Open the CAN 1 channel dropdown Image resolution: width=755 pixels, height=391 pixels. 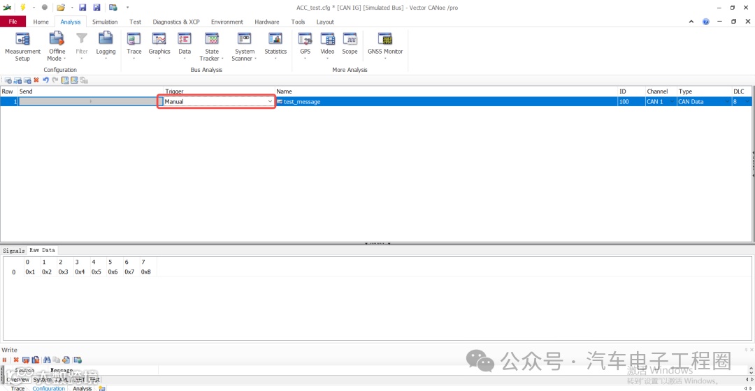pyautogui.click(x=672, y=101)
